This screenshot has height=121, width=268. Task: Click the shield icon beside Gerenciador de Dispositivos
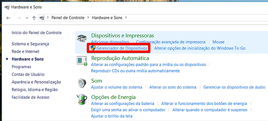pyautogui.click(x=93, y=48)
